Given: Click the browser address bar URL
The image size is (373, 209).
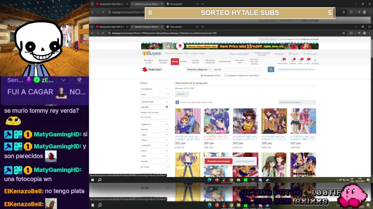Looking at the screenshot, I should point(164,33).
